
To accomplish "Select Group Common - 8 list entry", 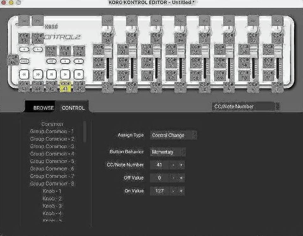I will (52, 184).
